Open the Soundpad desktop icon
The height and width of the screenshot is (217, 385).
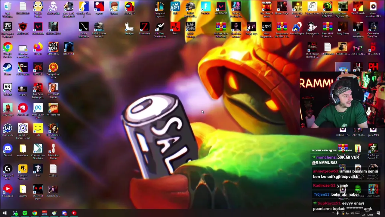8,191
